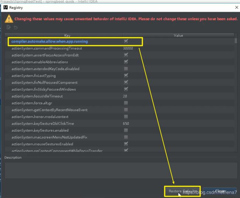Uncheck actionSystem.enableAbbreviations checkbox
This screenshot has width=240, height=198.
click(x=126, y=62)
